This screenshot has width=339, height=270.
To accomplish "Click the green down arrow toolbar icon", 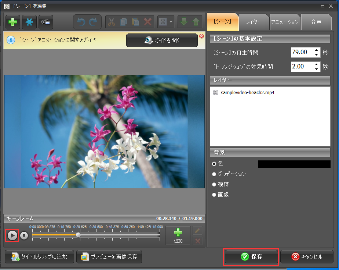I will [184, 22].
